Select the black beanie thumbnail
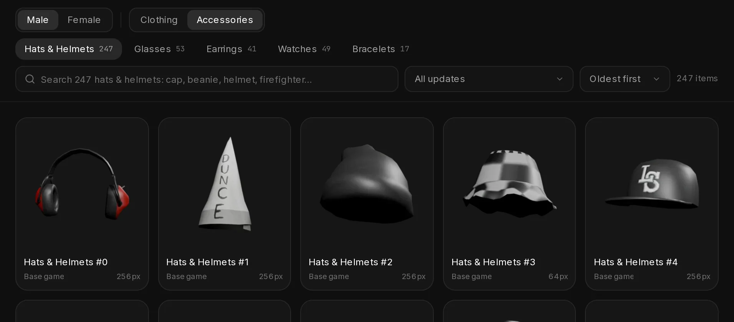The height and width of the screenshot is (322, 734). click(367, 183)
